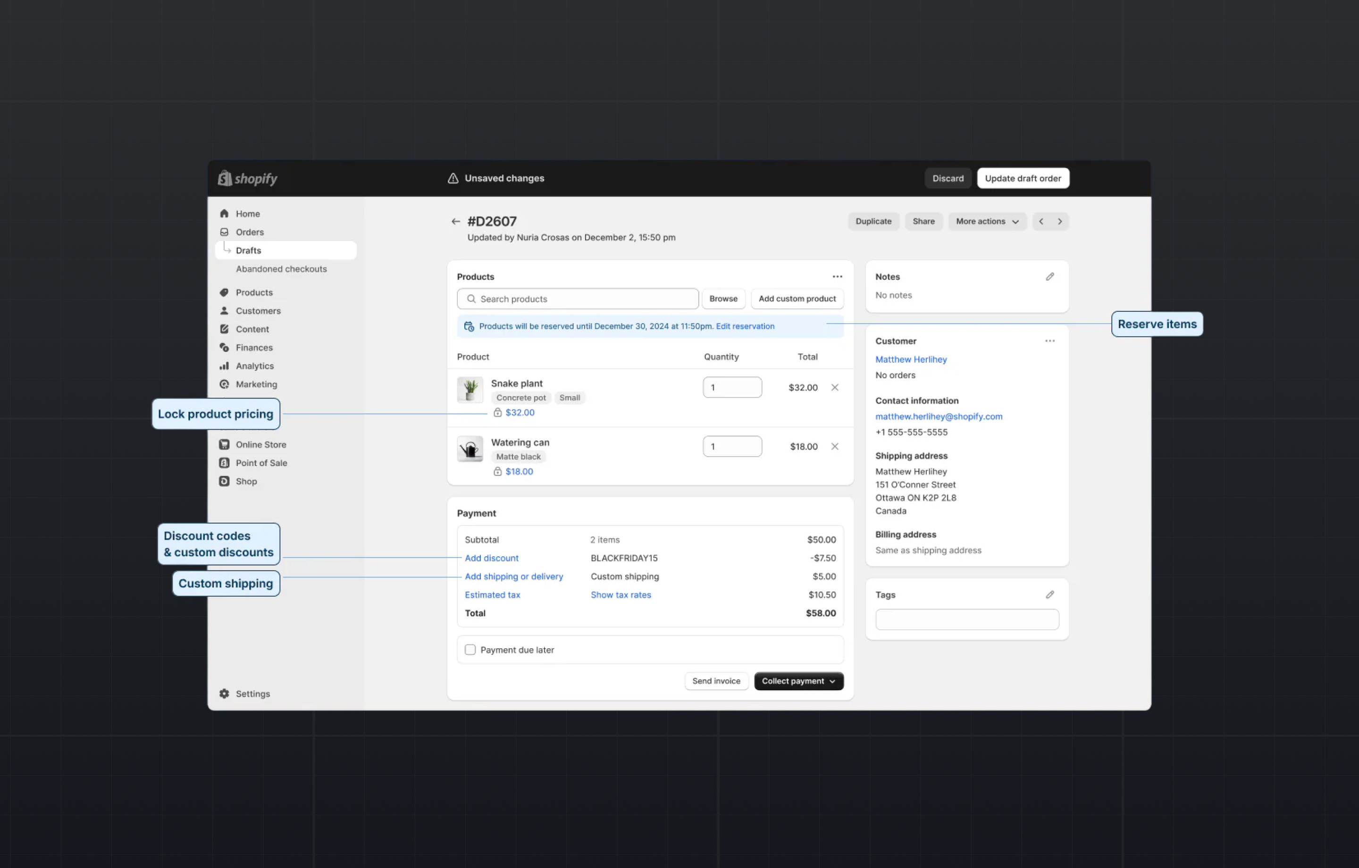Edit tags with the pencil icon
Screen dimensions: 1359x868
tap(1050, 594)
